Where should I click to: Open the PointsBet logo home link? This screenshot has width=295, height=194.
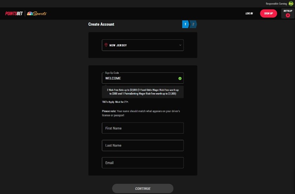click(14, 13)
